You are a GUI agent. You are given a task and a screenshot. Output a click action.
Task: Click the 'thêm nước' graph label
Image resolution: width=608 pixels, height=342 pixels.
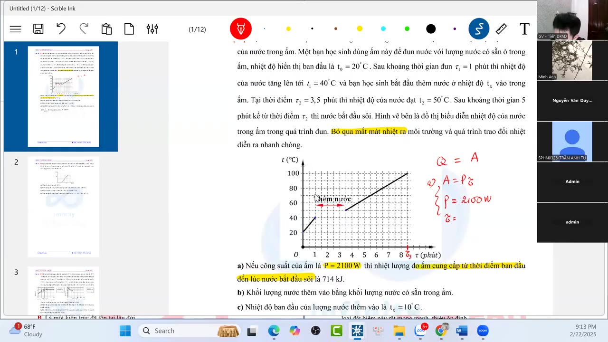click(334, 199)
